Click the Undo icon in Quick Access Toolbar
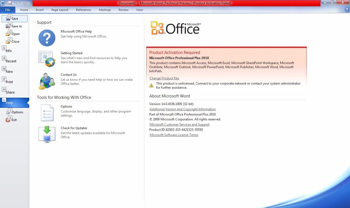This screenshot has height=208, width=350. [16, 3]
